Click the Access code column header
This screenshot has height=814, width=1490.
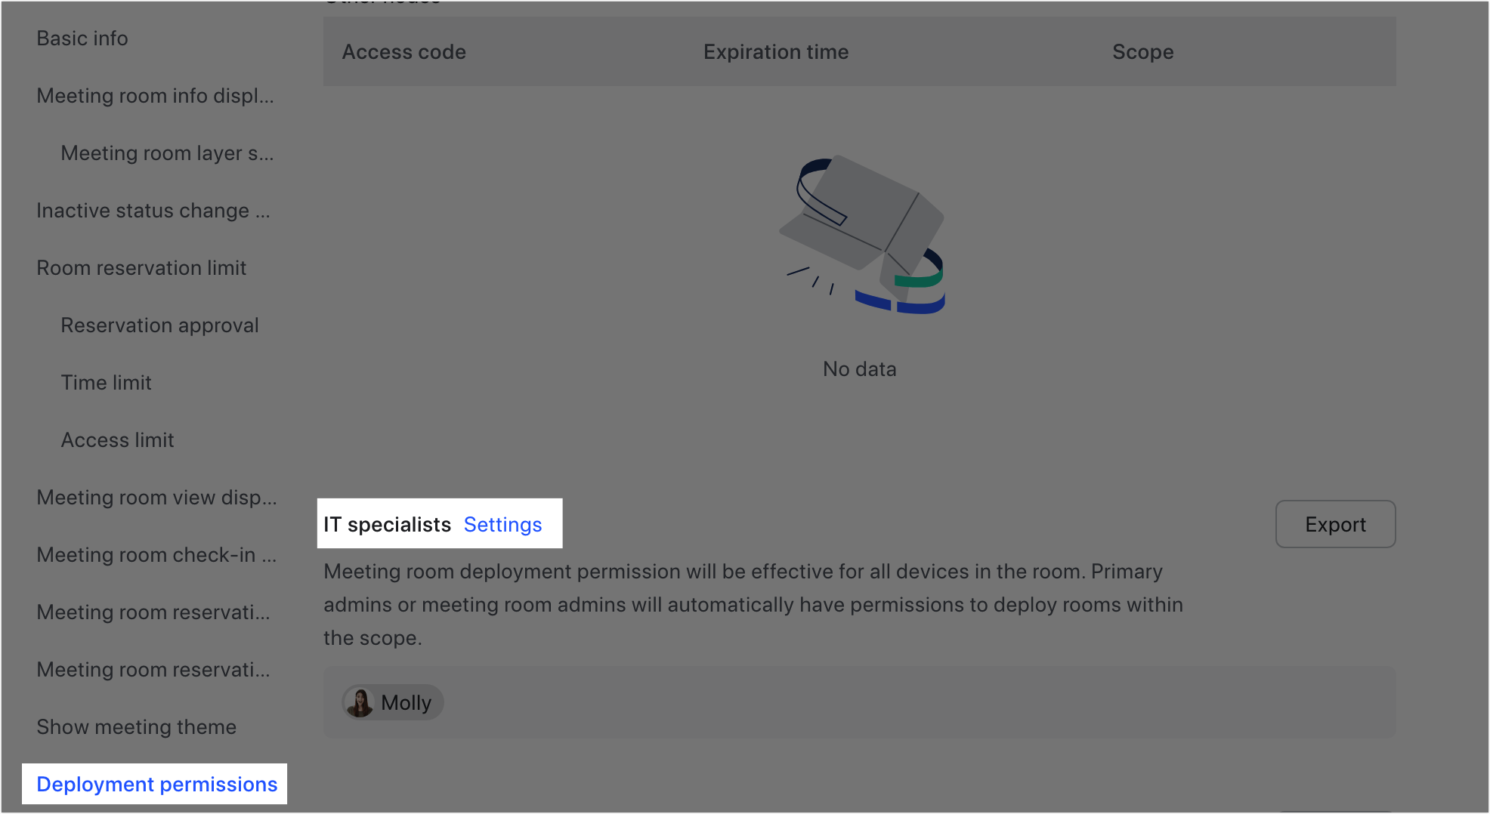point(403,51)
